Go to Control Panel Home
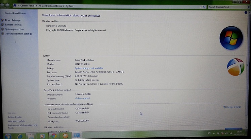This screenshot has height=139, width=251. tap(15, 13)
